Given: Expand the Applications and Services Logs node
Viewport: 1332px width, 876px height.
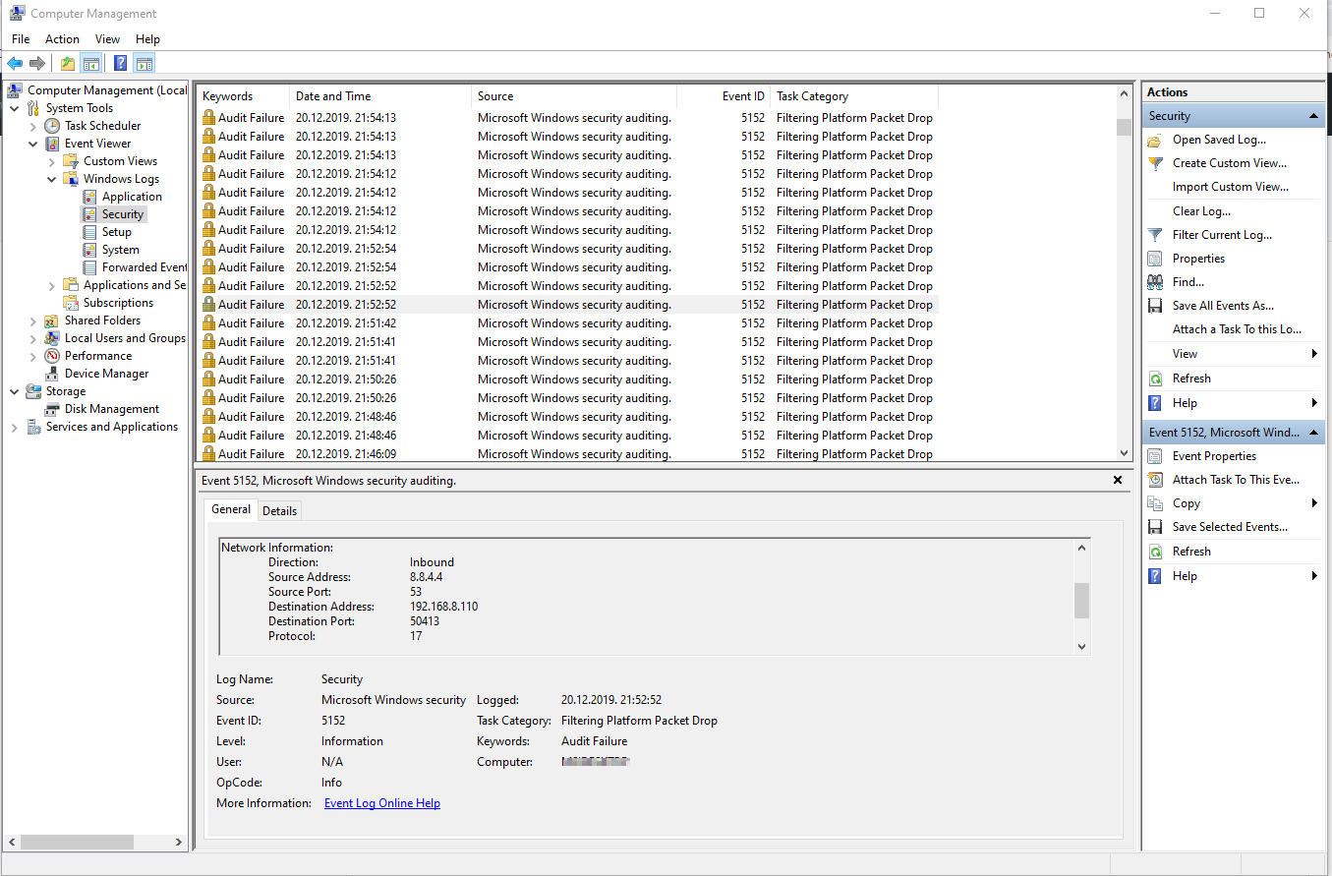Looking at the screenshot, I should (52, 285).
